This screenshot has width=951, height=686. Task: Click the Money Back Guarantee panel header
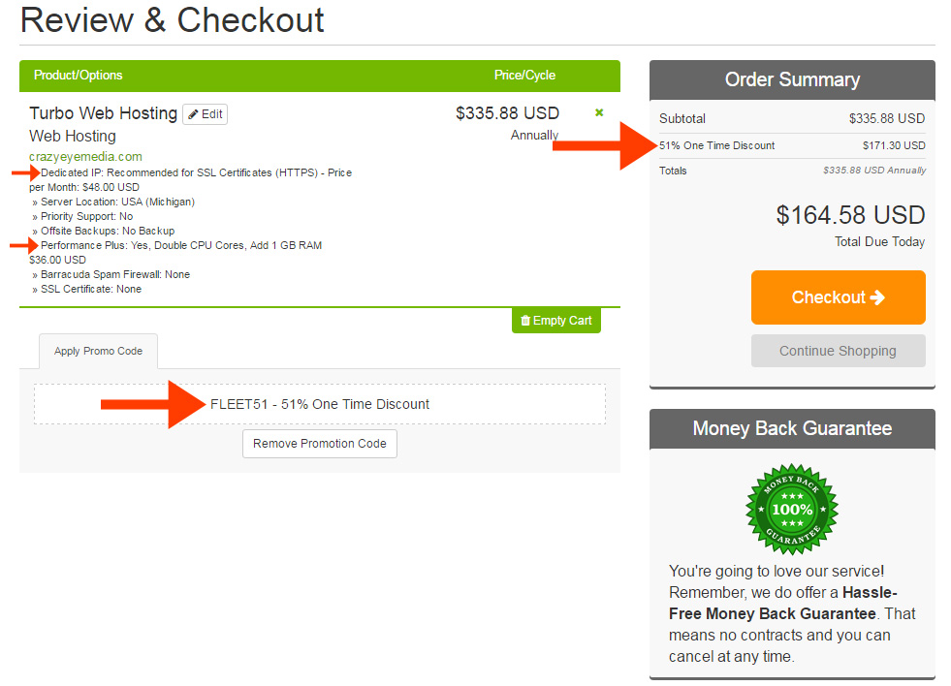click(x=792, y=428)
